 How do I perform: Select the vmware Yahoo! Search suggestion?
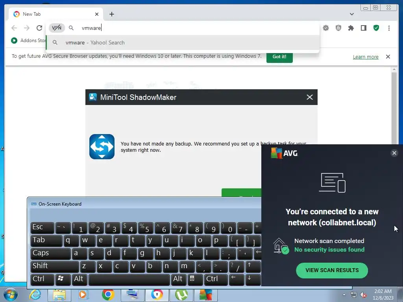coord(183,42)
